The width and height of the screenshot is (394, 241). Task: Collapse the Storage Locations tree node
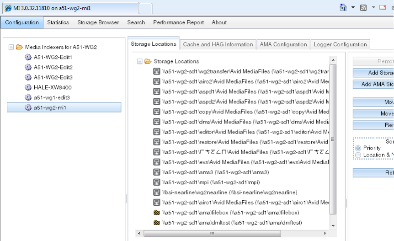(140, 61)
